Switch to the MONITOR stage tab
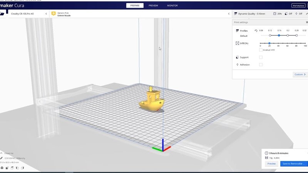 pyautogui.click(x=172, y=6)
